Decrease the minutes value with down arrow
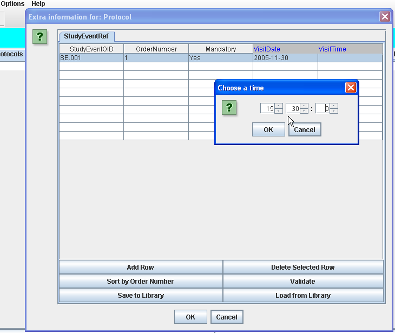Image resolution: width=395 pixels, height=333 pixels. click(304, 111)
